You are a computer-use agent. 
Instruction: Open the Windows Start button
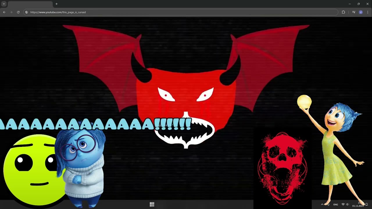[152, 204]
